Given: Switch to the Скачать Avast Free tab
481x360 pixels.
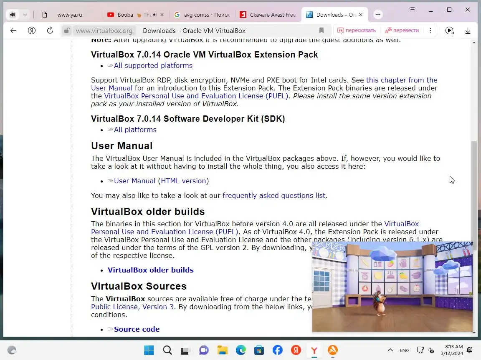Looking at the screenshot, I should [268, 15].
